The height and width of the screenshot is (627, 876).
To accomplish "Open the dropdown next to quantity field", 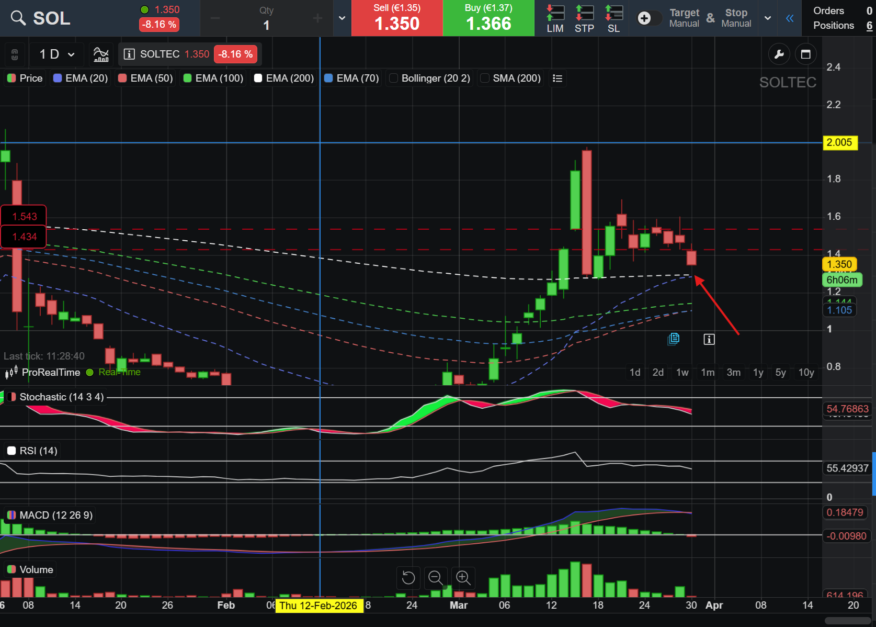I will 342,18.
